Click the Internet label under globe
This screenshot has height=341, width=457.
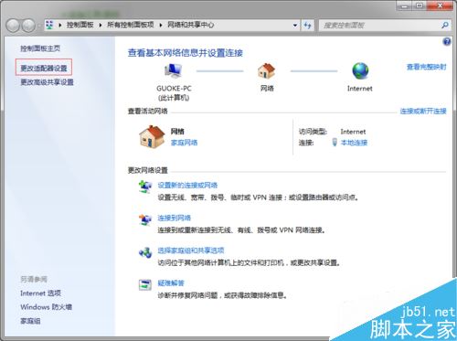(360, 89)
